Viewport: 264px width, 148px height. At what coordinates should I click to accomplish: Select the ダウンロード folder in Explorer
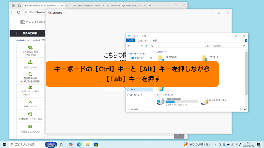tap(214, 57)
